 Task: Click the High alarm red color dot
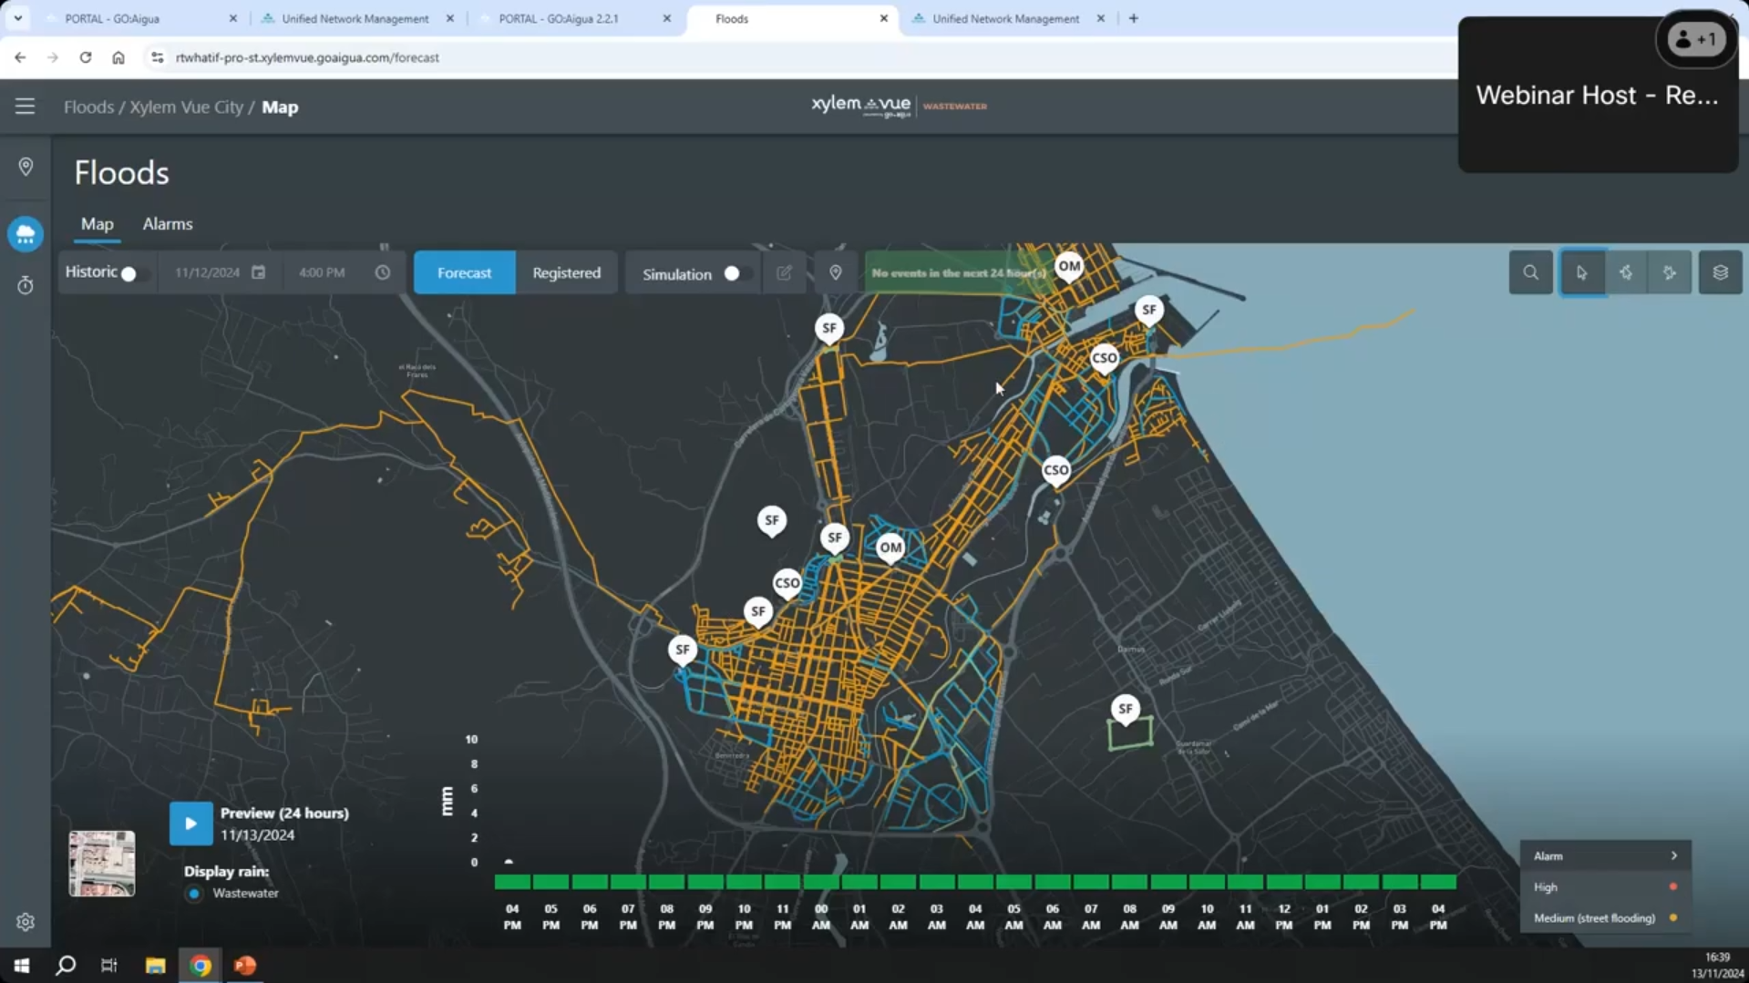point(1673,886)
